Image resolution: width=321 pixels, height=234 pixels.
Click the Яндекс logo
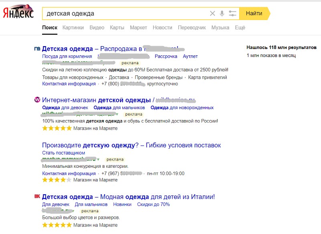(18, 12)
